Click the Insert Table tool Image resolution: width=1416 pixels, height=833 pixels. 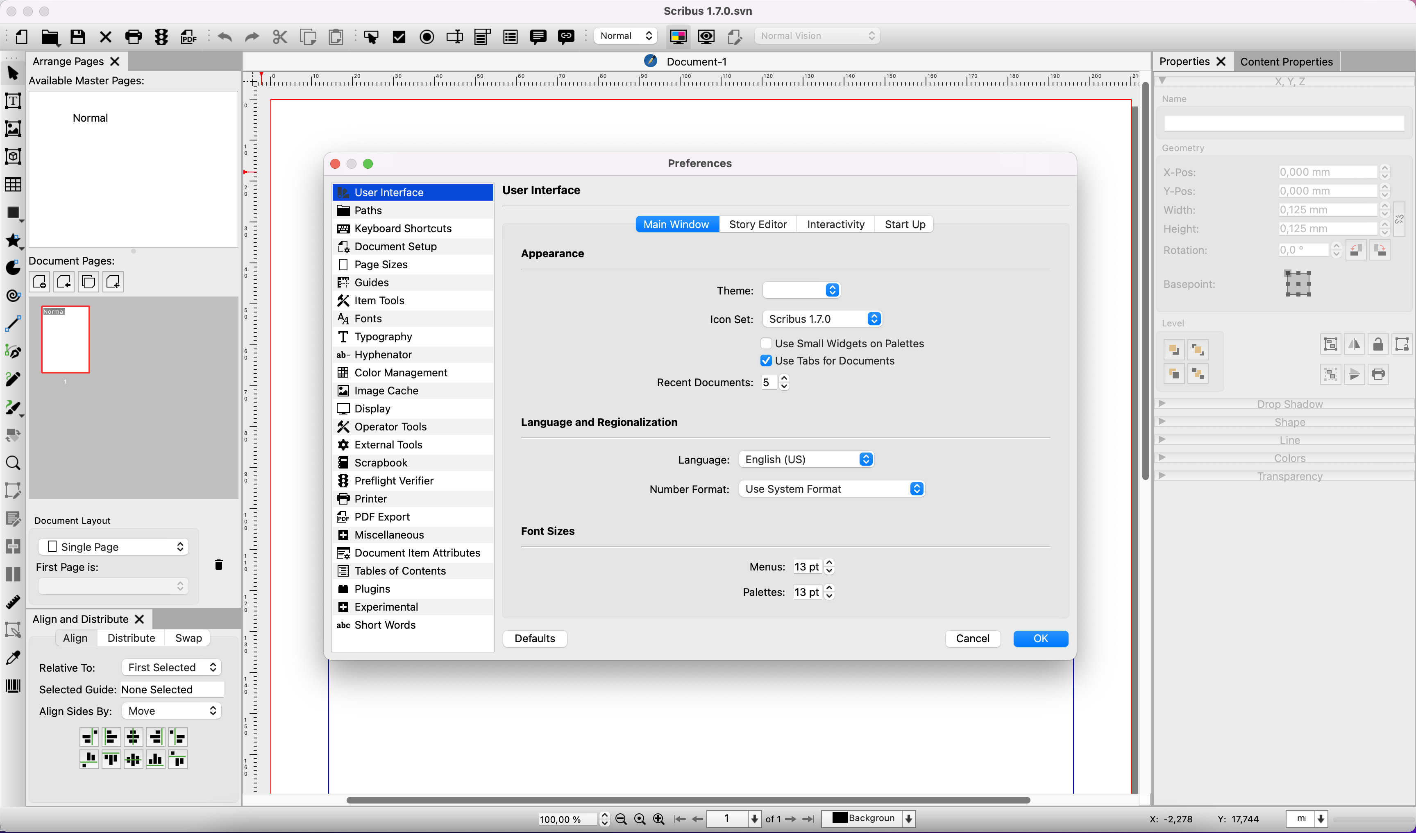[x=13, y=184]
